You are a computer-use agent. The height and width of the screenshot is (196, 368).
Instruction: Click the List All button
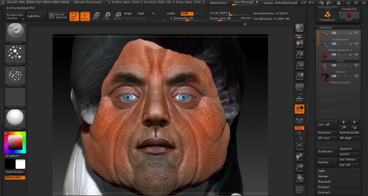point(327,124)
